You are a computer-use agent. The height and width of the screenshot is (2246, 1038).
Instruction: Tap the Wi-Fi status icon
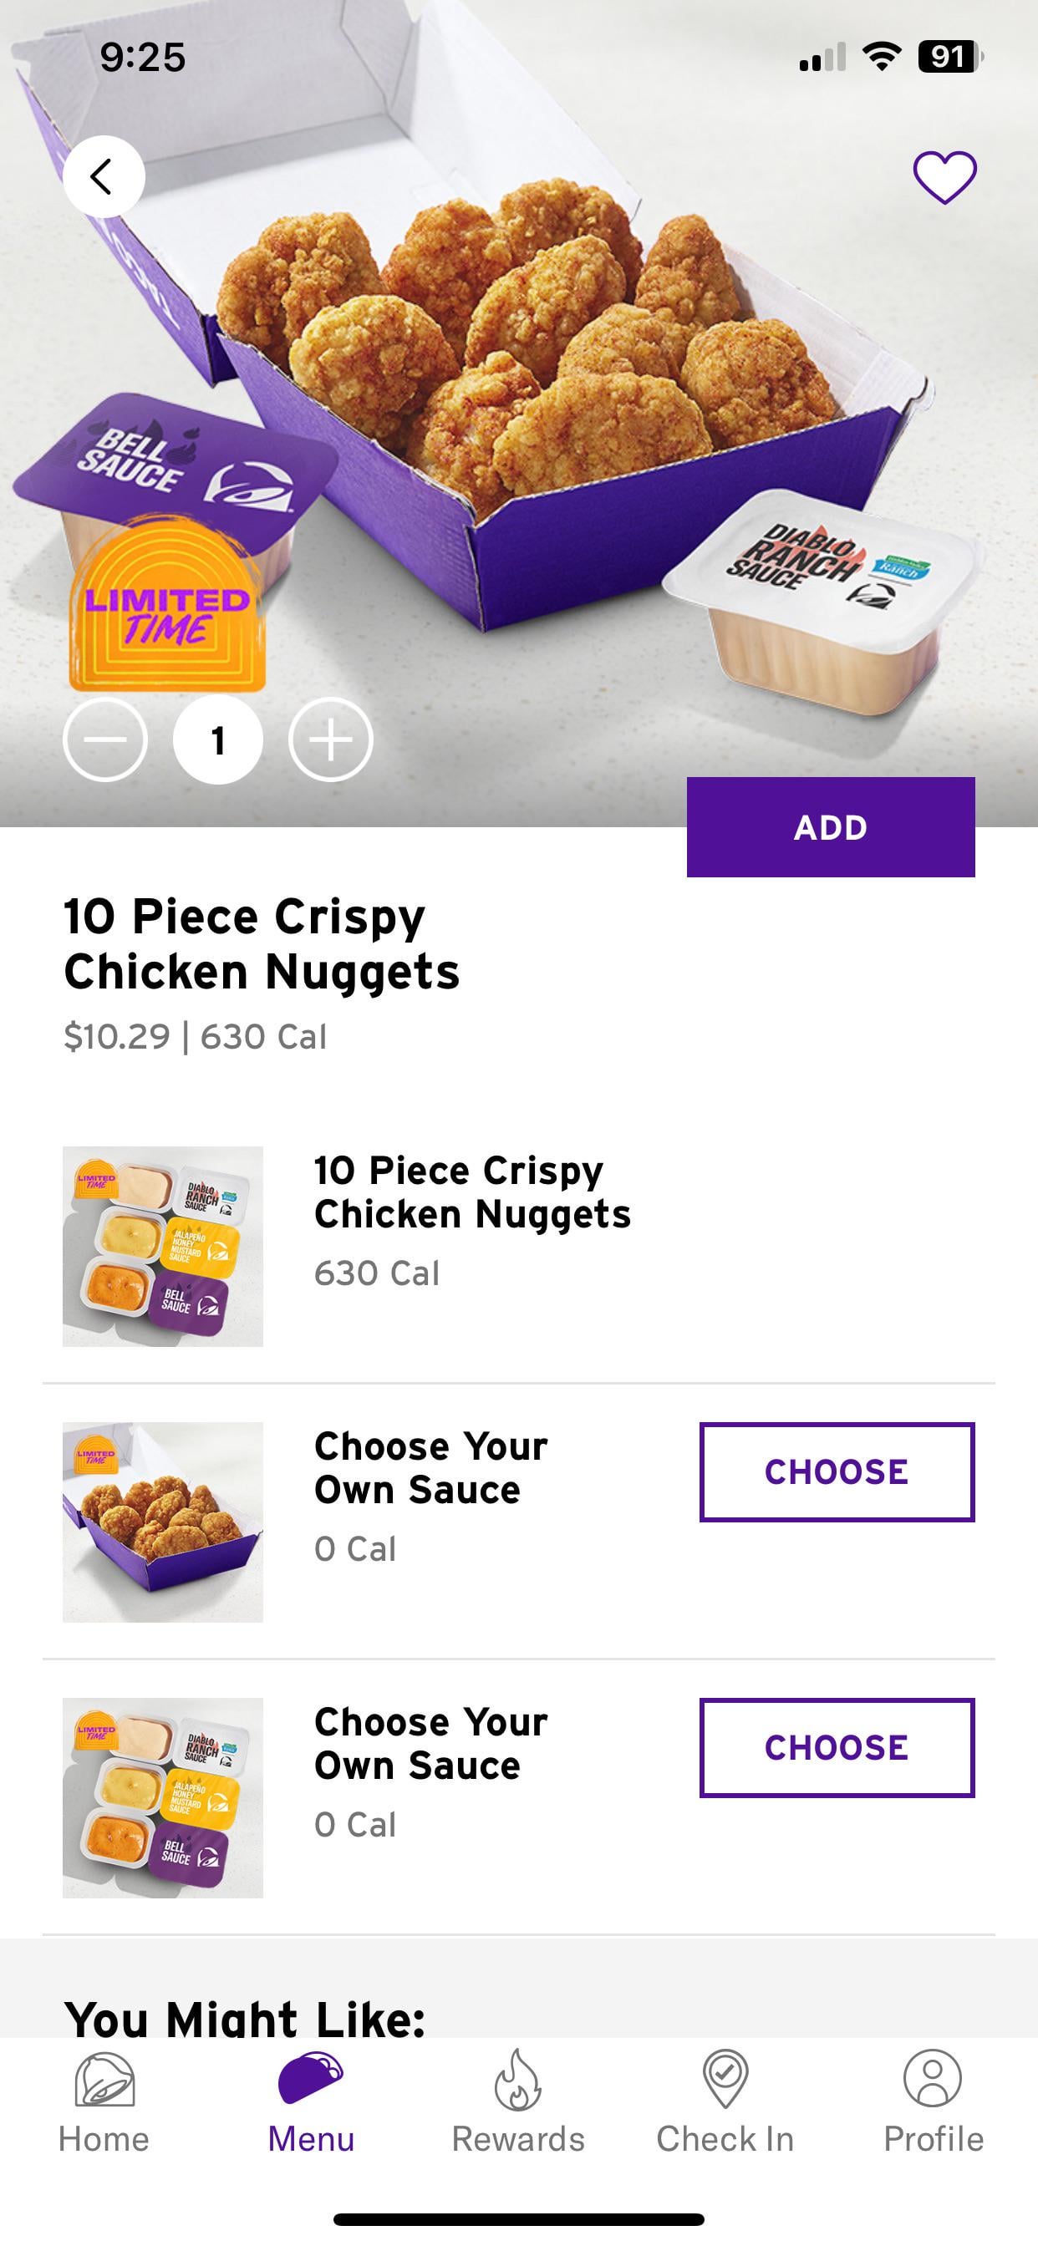coord(881,57)
